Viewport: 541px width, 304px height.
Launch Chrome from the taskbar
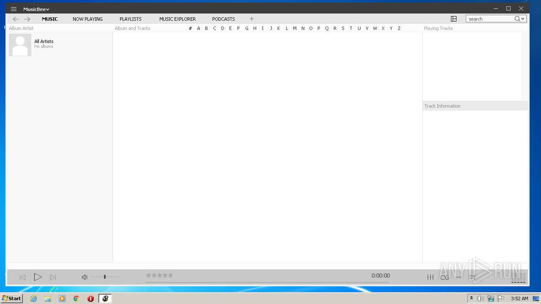coord(77,299)
